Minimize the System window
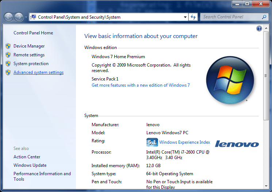The width and height of the screenshot is (272, 192). click(237, 4)
